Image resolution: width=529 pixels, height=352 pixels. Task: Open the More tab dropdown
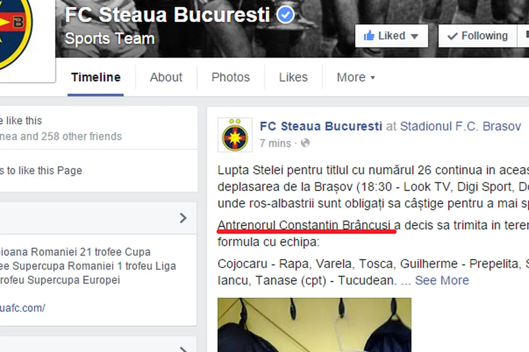pyautogui.click(x=356, y=77)
